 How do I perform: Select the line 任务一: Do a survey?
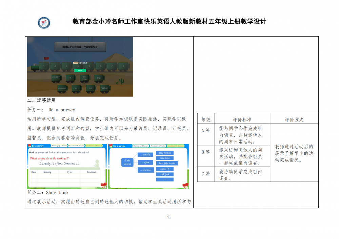(51, 110)
